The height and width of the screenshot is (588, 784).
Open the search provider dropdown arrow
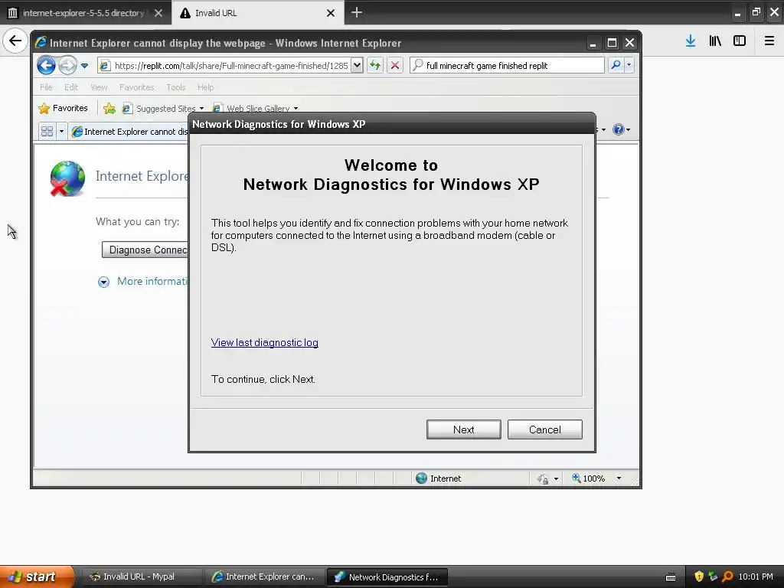(x=629, y=66)
